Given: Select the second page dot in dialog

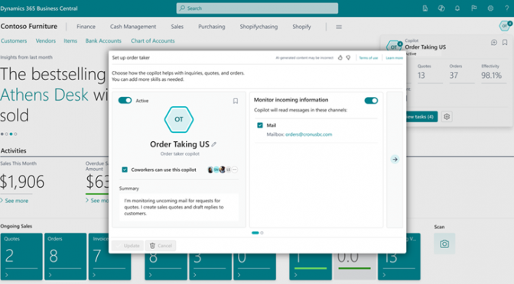Looking at the screenshot, I should (262, 233).
